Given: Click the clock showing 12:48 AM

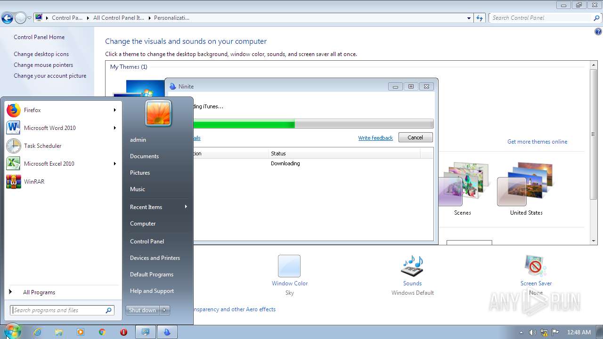Looking at the screenshot, I should coord(579,332).
